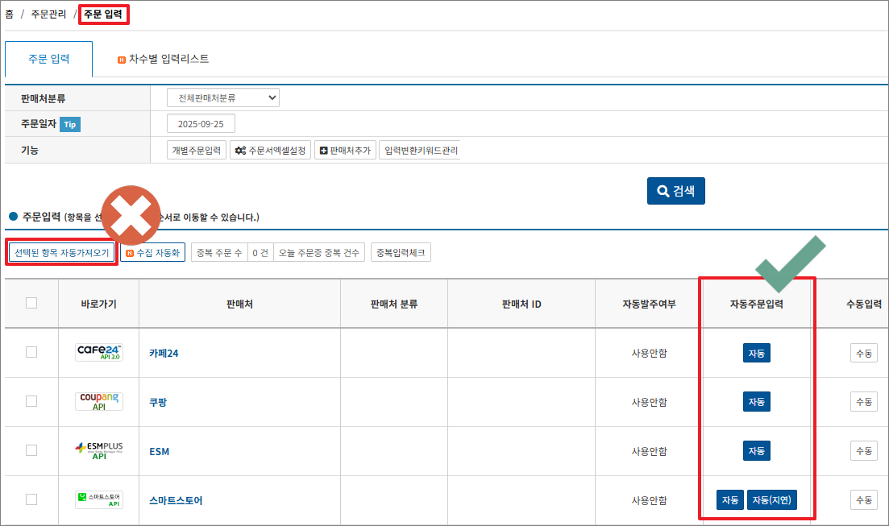Click the 개별주문입력 button
Image resolution: width=889 pixels, height=526 pixels.
197,150
